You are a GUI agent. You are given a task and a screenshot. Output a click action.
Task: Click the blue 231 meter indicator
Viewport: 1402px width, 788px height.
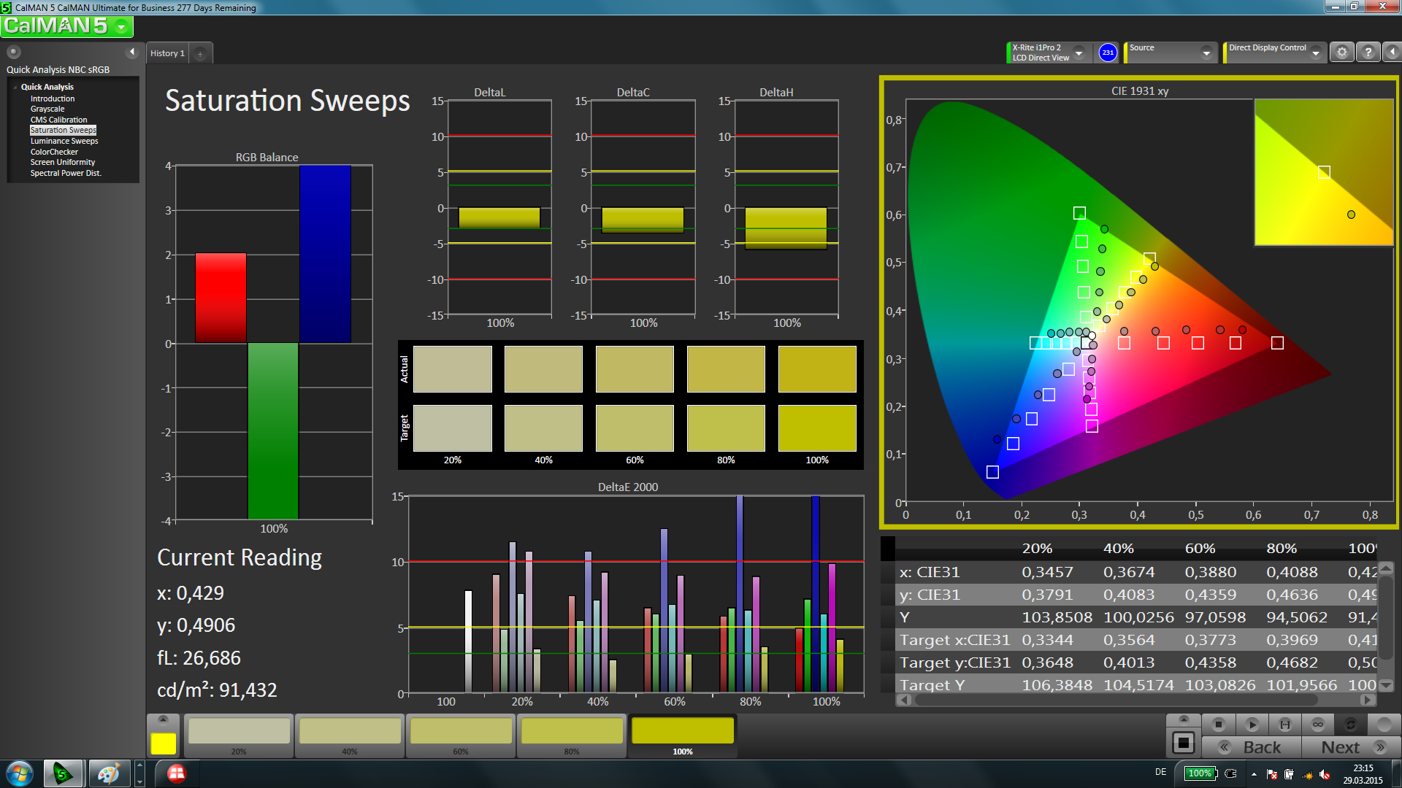point(1108,53)
